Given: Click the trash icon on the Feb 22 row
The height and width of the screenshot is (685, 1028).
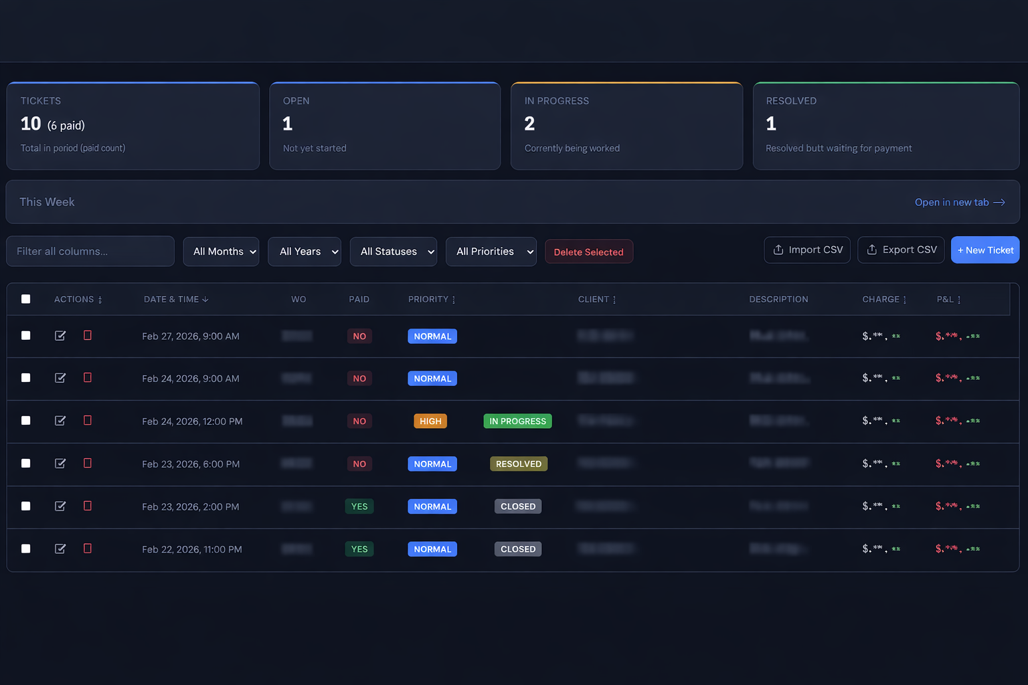Looking at the screenshot, I should click(87, 549).
